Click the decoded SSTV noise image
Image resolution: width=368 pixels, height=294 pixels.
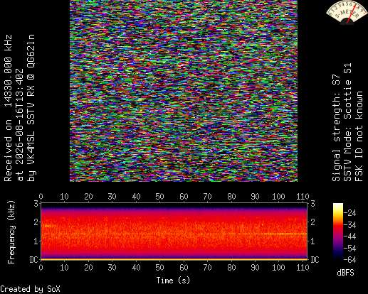[x=184, y=91]
